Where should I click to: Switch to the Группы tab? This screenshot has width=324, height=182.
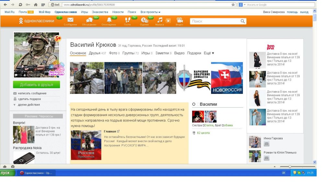(128, 53)
